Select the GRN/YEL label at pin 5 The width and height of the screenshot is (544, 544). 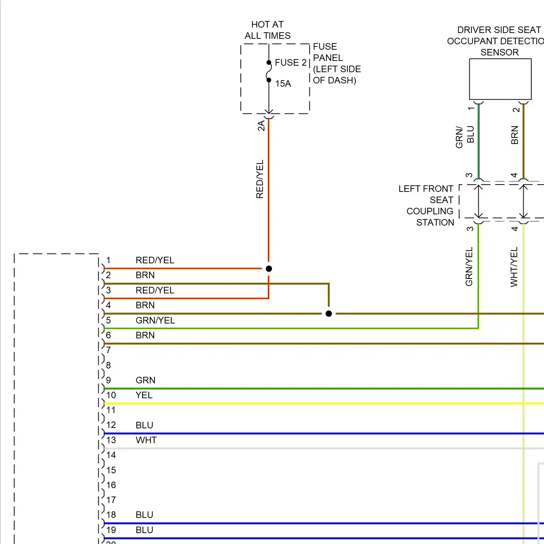(155, 321)
